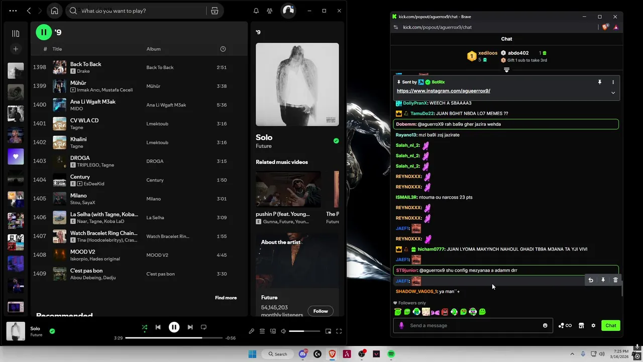Delete hovered JAEF1 message trash icon
The height and width of the screenshot is (362, 643).
point(615,280)
